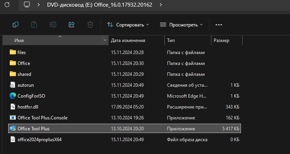Click the Copy toolbar icon
This screenshot has height=154, width=290.
(x=16, y=24)
